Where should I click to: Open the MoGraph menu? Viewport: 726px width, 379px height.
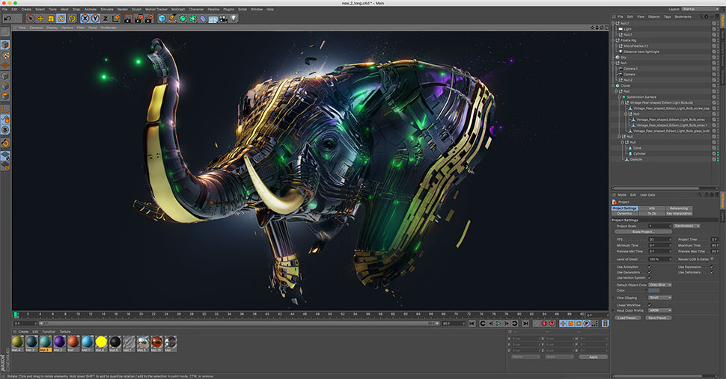pyautogui.click(x=178, y=9)
